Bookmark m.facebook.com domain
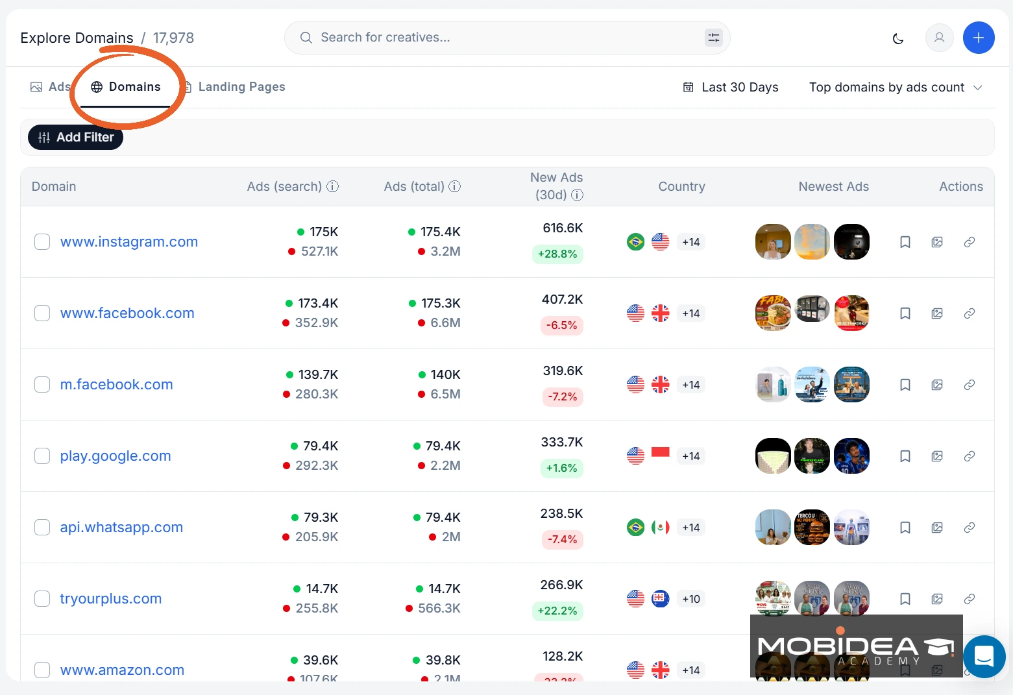Screen dimensions: 1013x695 click(905, 385)
